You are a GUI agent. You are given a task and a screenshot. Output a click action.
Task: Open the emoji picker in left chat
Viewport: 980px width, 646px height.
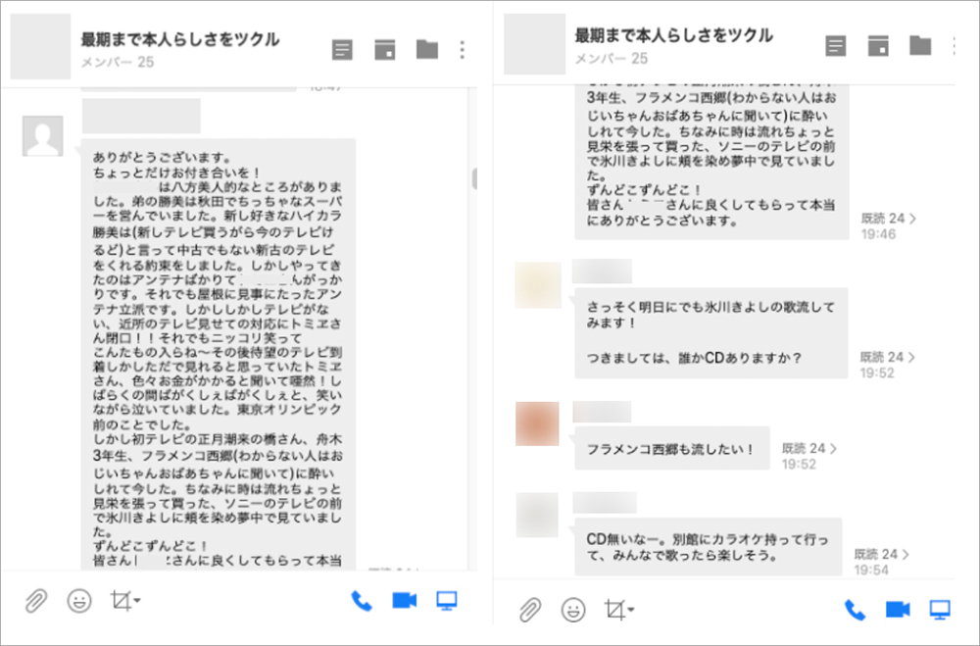[x=79, y=601]
